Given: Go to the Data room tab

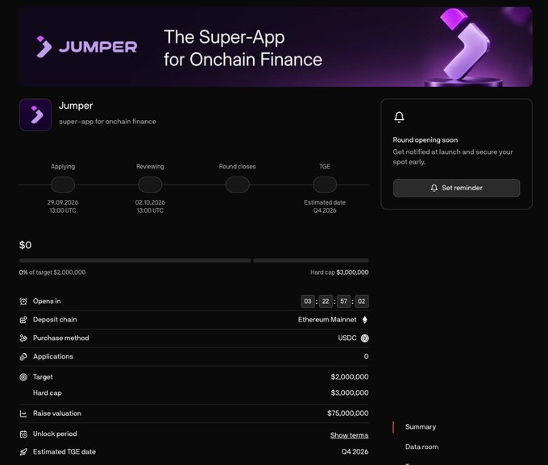Looking at the screenshot, I should (x=421, y=446).
